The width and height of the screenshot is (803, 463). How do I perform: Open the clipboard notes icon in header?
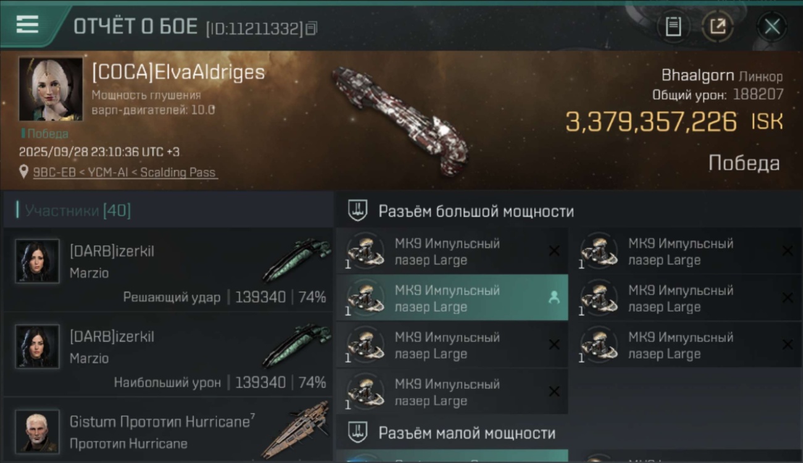[673, 27]
